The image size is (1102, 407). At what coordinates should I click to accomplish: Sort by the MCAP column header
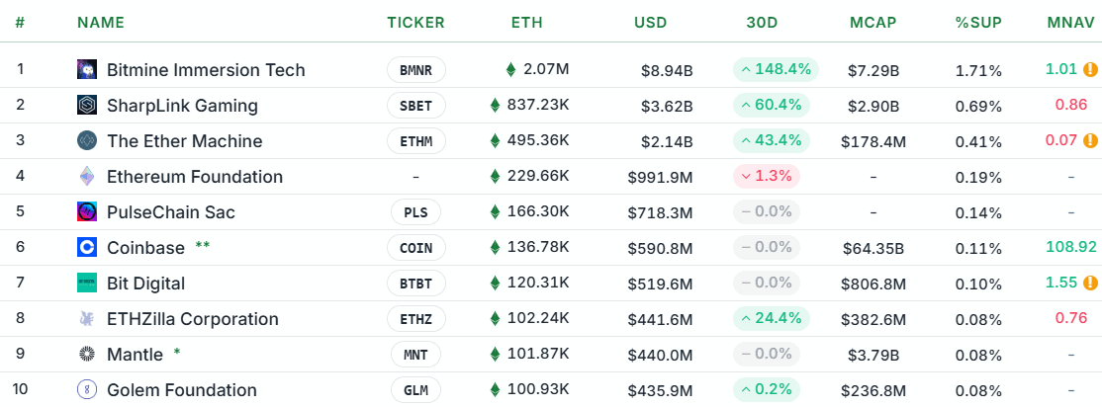872,22
